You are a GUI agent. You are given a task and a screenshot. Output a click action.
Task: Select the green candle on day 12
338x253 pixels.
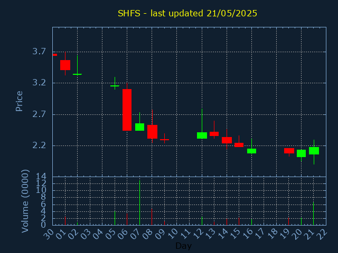[202, 135]
